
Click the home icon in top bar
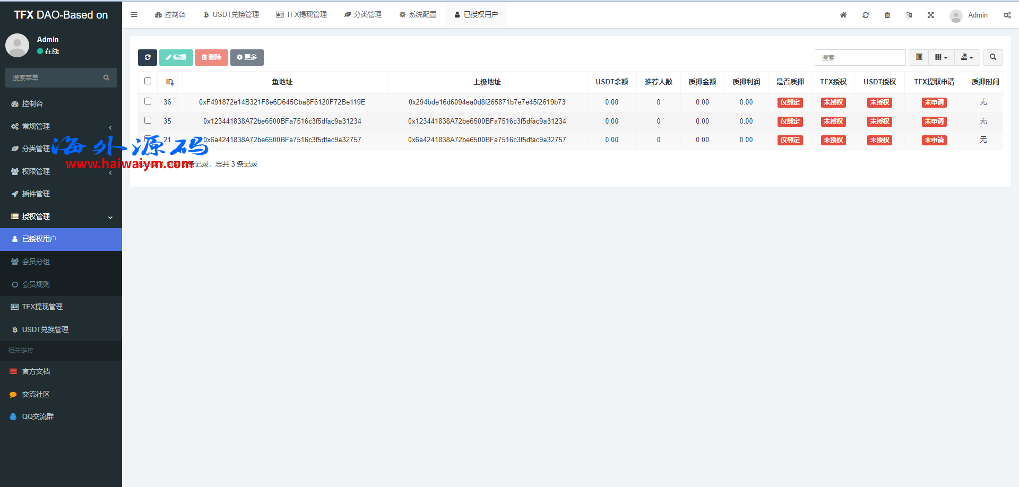coord(843,15)
